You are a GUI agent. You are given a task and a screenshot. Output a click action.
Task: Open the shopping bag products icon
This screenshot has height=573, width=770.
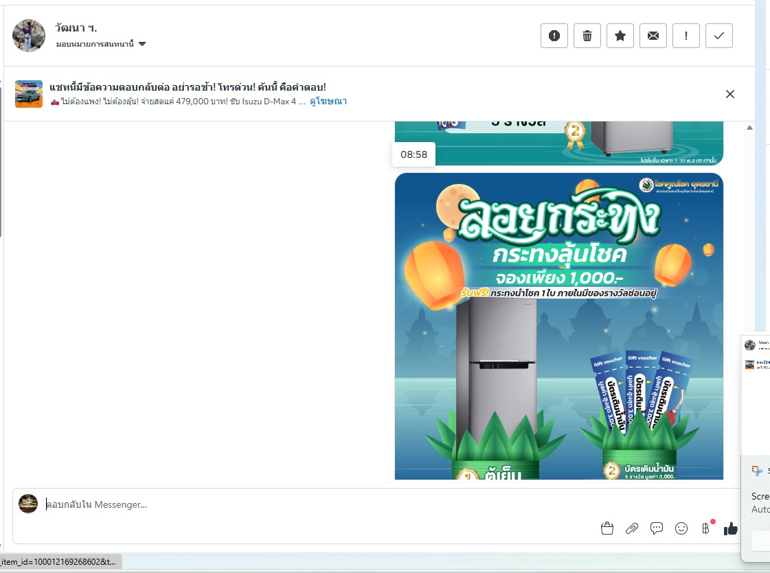[607, 528]
